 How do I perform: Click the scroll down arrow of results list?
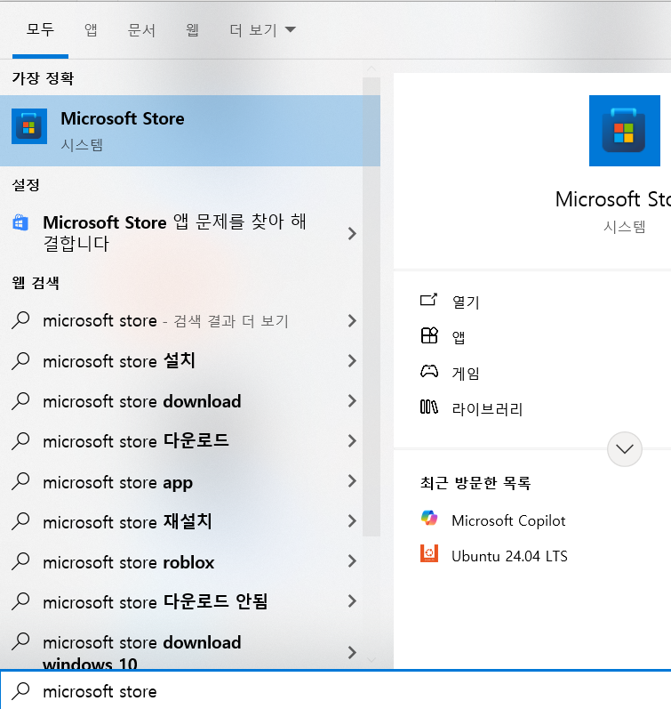click(x=371, y=660)
